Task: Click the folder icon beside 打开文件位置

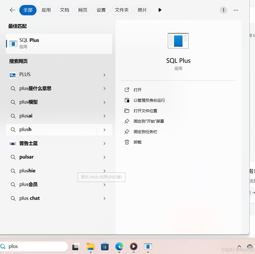Action: click(127, 111)
